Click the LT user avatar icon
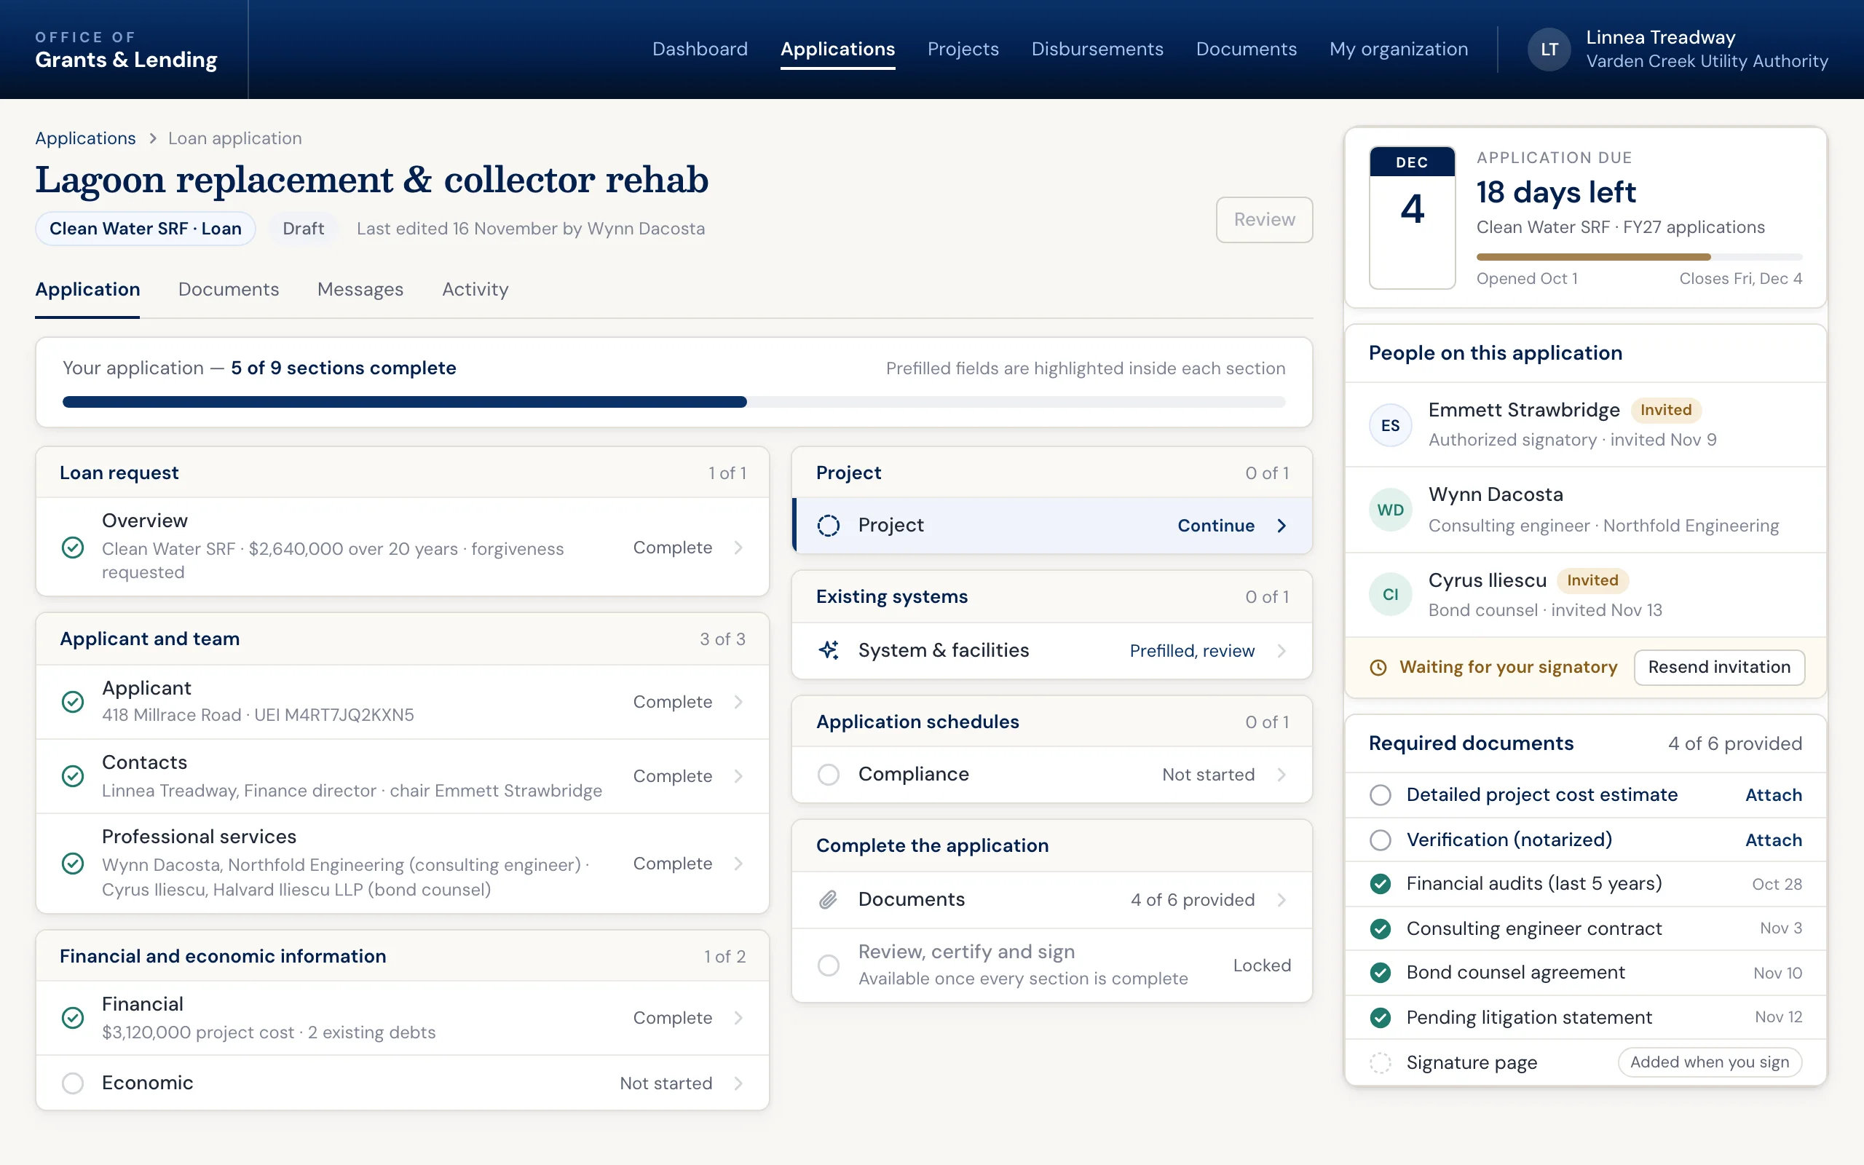This screenshot has height=1165, width=1864. coord(1549,50)
